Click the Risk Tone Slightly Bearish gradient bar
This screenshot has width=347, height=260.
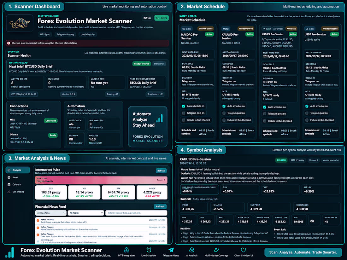(101, 180)
